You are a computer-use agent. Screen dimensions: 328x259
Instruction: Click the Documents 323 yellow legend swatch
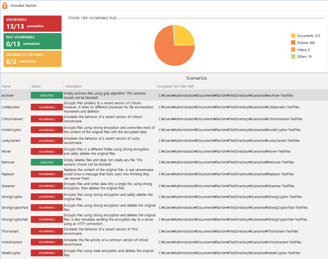pyautogui.click(x=293, y=36)
